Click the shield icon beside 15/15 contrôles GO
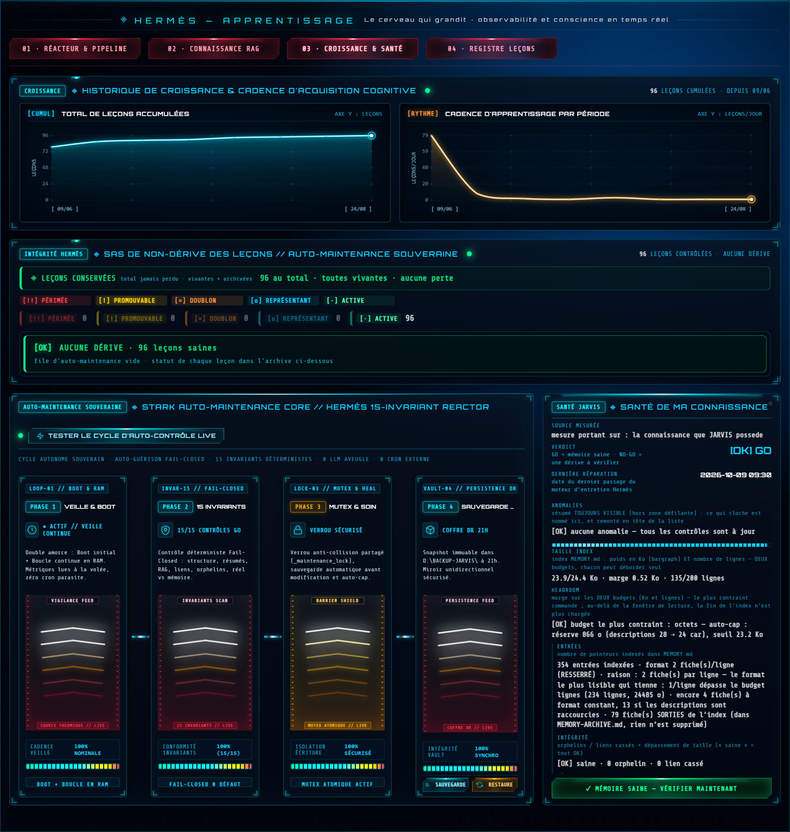Image resolution: width=790 pixels, height=832 pixels. point(166,530)
